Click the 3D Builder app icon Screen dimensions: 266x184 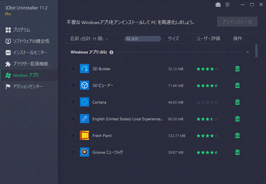coord(84,69)
